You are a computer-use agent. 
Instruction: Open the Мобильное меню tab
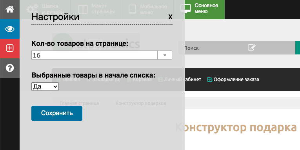pos(148,9)
